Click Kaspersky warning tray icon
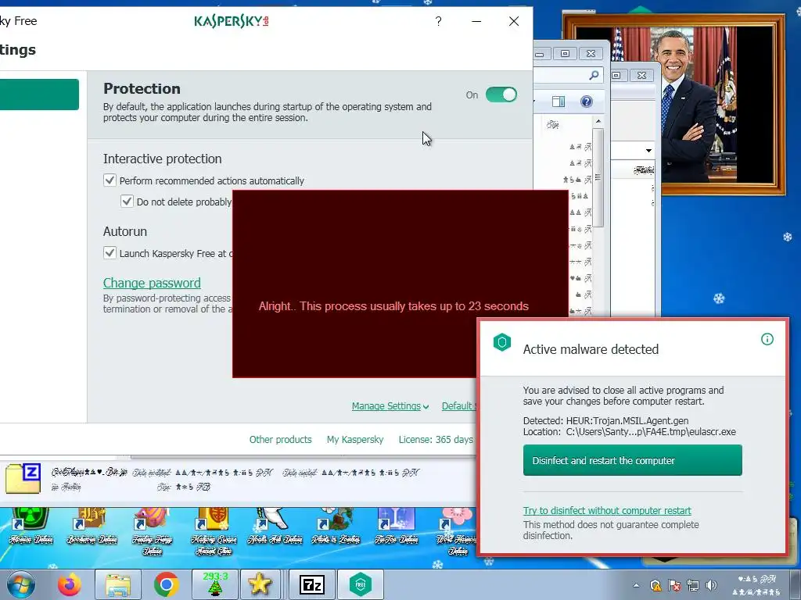This screenshot has width=801, height=600. coord(656,585)
